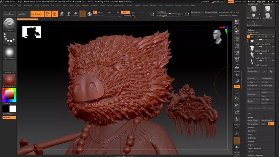
Task: Click the Duplicate subtool button
Action: [251, 94]
